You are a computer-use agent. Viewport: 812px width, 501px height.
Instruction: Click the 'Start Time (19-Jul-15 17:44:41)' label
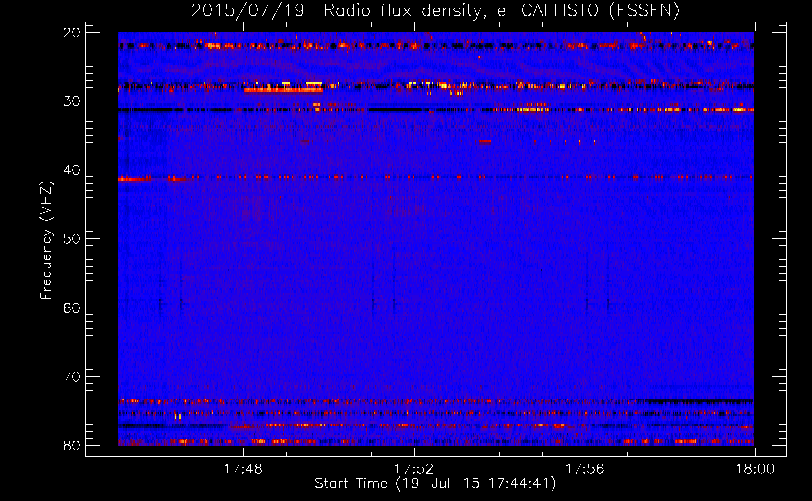pyautogui.click(x=435, y=484)
